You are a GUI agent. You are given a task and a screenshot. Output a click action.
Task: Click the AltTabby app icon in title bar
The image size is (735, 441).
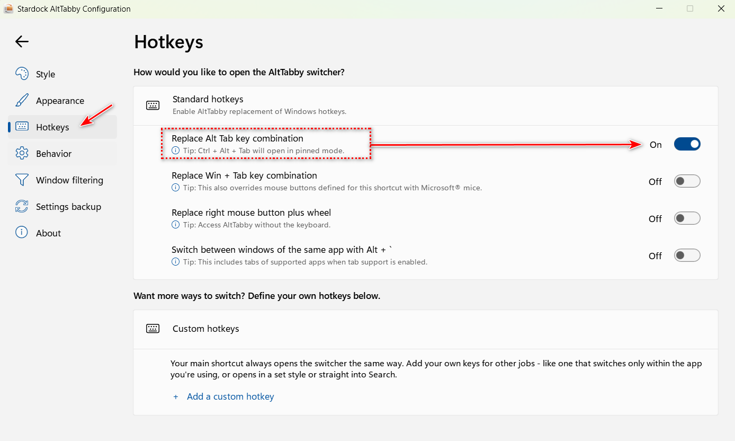[8, 8]
